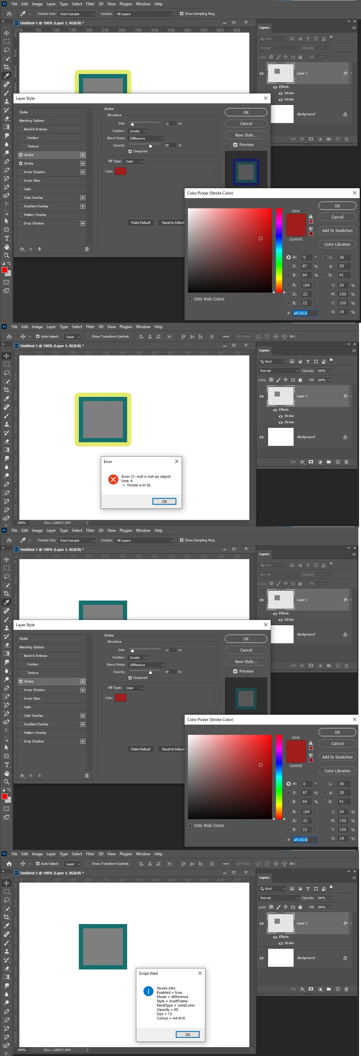Click hue slider strip in topmost Color Picker
Image resolution: width=361 pixels, height=1056 pixels.
[x=279, y=250]
